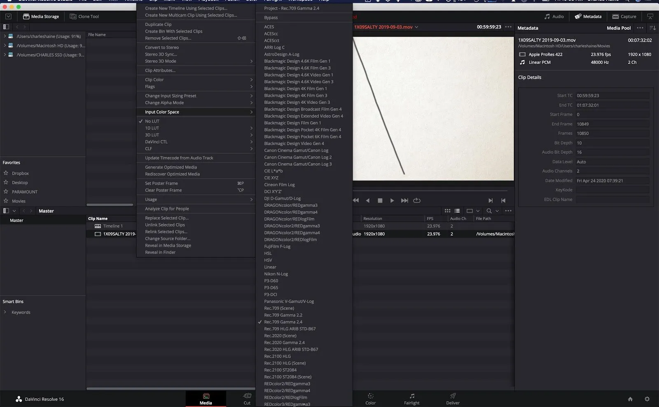Select the Master bin
Viewport: 659px width, 407px height.
tap(43, 220)
